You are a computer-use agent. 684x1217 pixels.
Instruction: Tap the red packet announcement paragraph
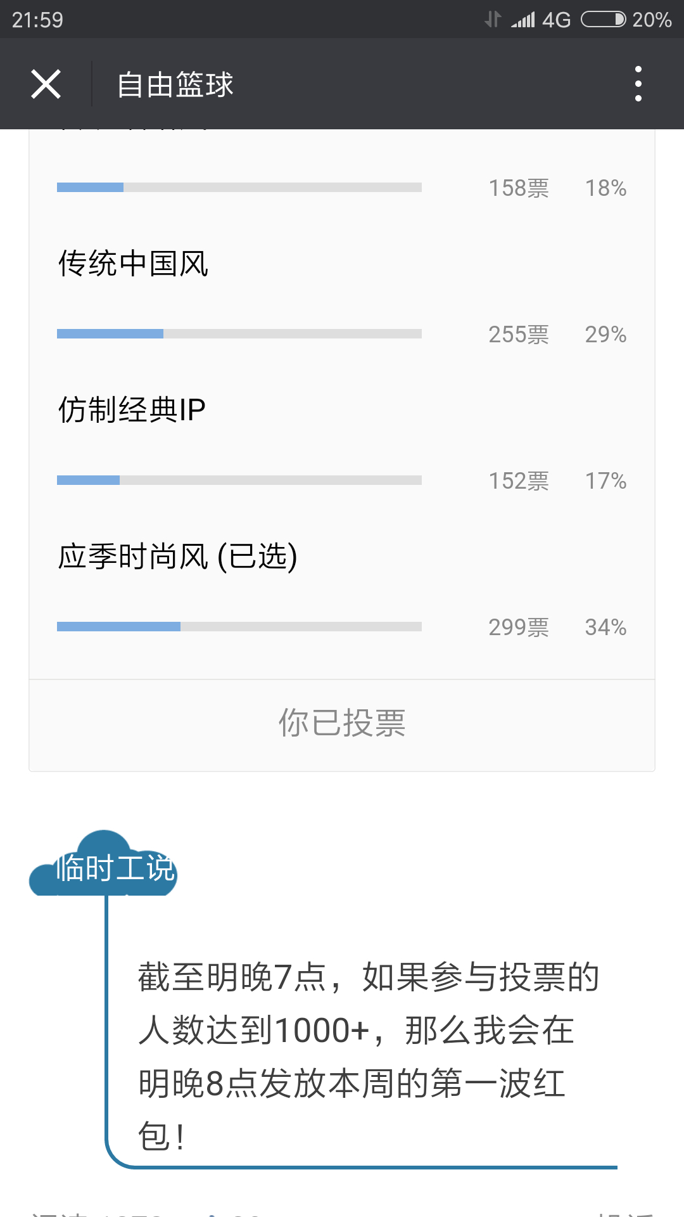click(367, 1056)
